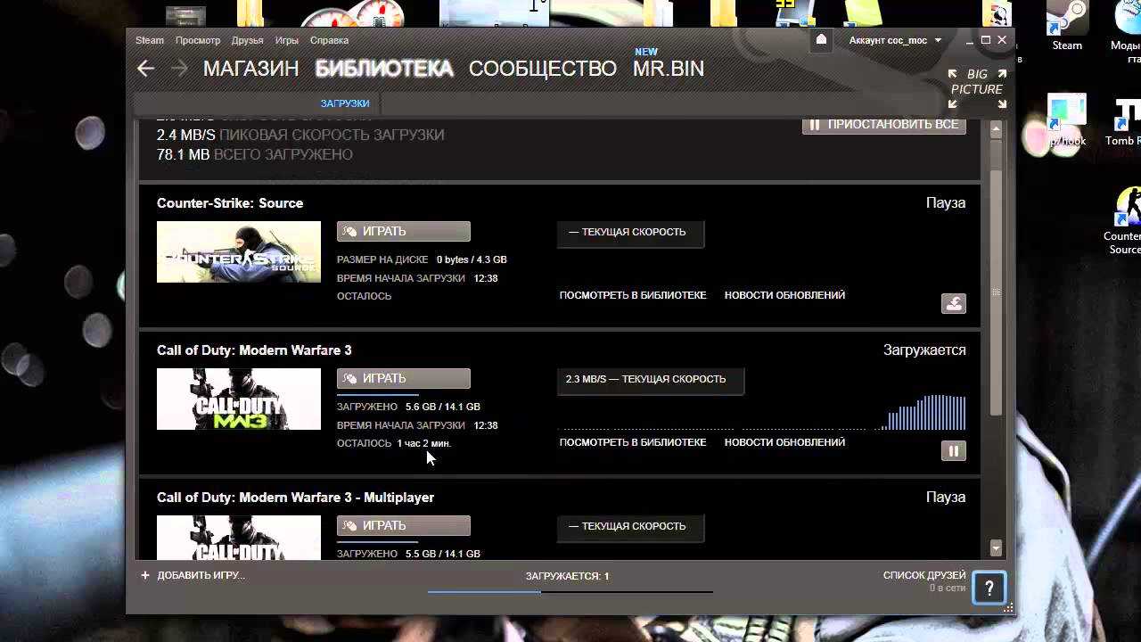1141x642 pixels.
Task: Click the 5.6 GB / 14.1 GB value
Action: (443, 407)
